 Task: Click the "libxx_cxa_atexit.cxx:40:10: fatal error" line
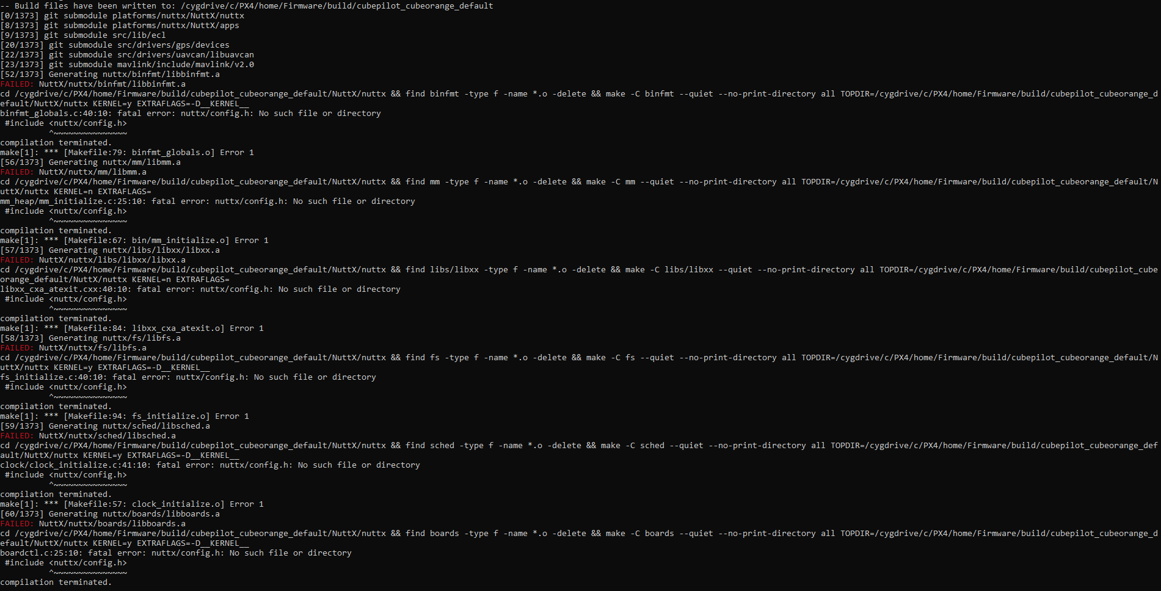200,289
